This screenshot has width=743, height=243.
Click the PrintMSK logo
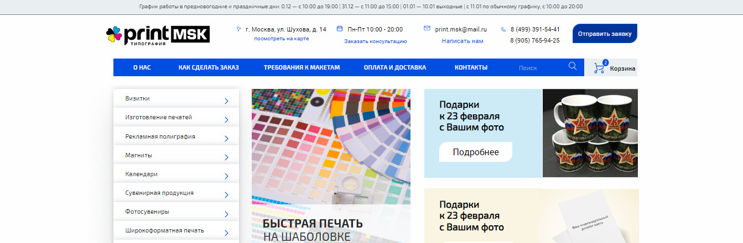coord(158,35)
